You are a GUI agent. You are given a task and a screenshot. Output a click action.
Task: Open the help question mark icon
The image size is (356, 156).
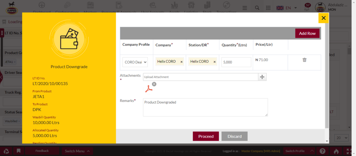322,151
